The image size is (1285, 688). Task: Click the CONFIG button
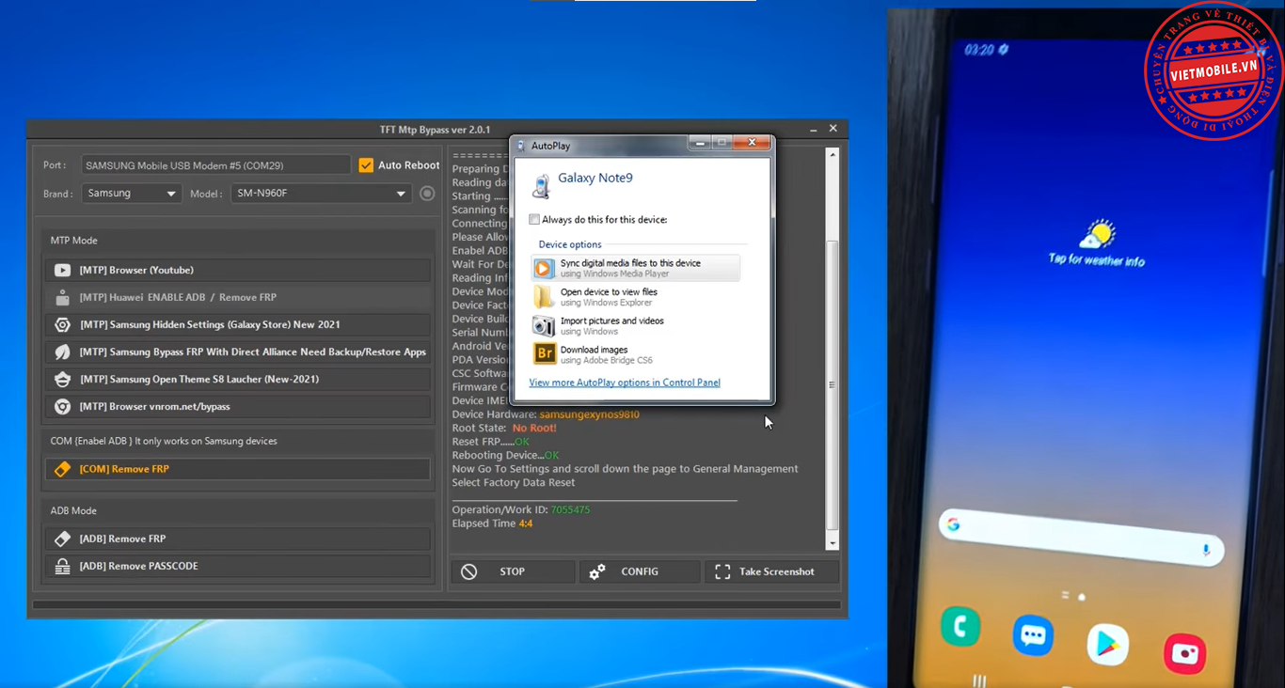pos(640,571)
